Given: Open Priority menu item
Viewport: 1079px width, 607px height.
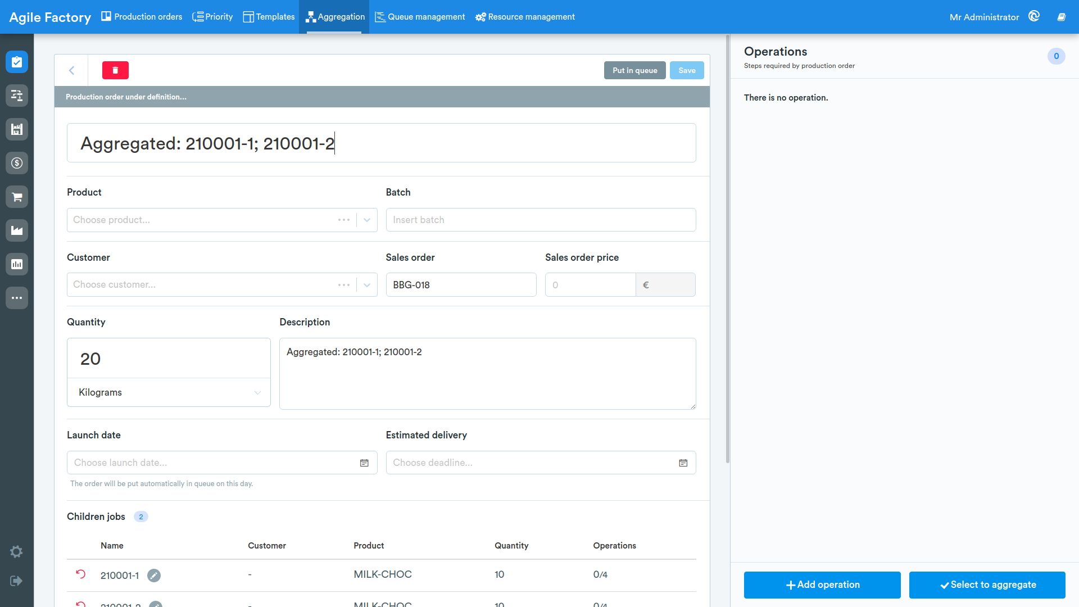Looking at the screenshot, I should pos(212,17).
